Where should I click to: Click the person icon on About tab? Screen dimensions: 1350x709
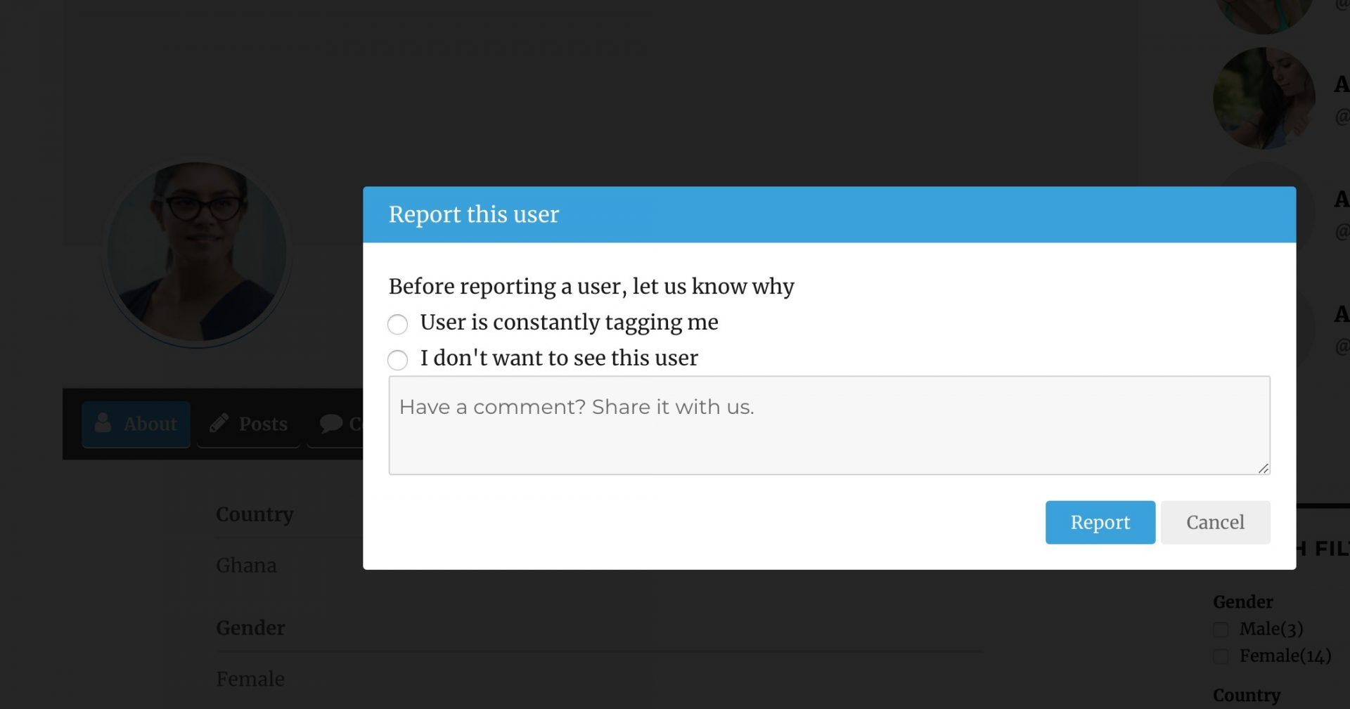click(103, 422)
